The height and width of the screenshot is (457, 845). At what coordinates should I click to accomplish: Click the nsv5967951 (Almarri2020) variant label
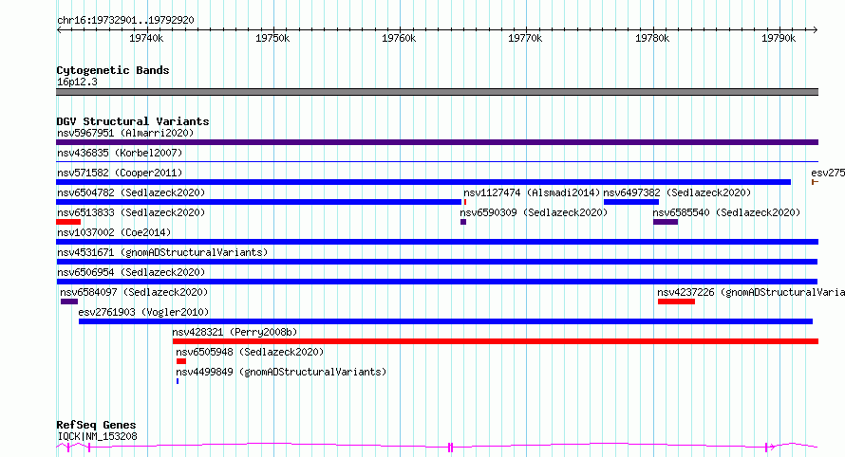125,133
